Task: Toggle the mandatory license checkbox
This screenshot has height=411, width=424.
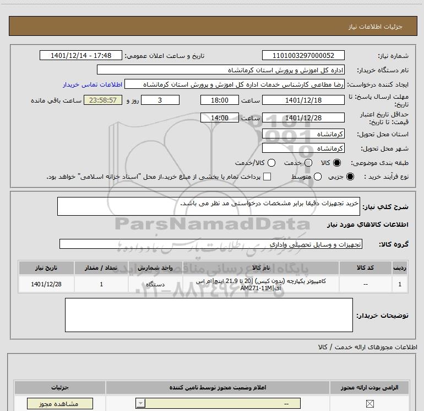Action: pyautogui.click(x=369, y=404)
